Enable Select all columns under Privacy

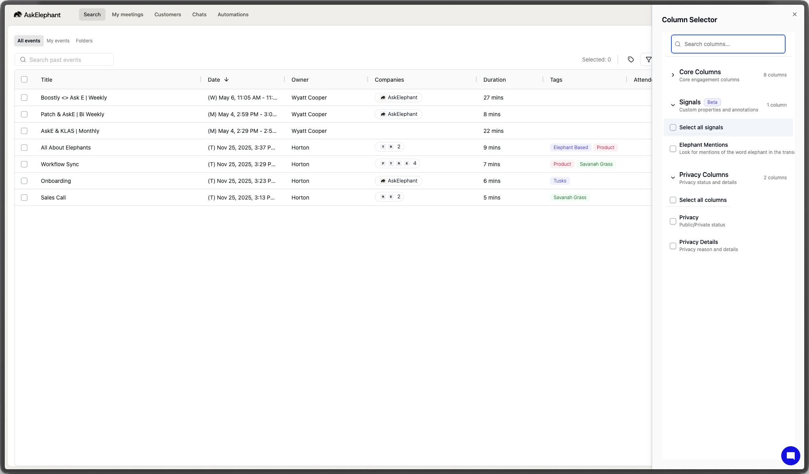point(673,200)
